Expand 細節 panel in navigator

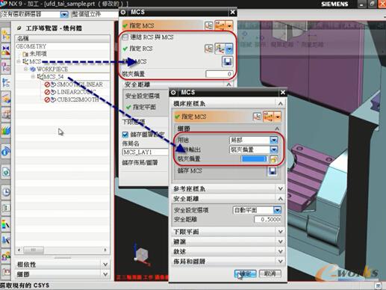point(105,274)
